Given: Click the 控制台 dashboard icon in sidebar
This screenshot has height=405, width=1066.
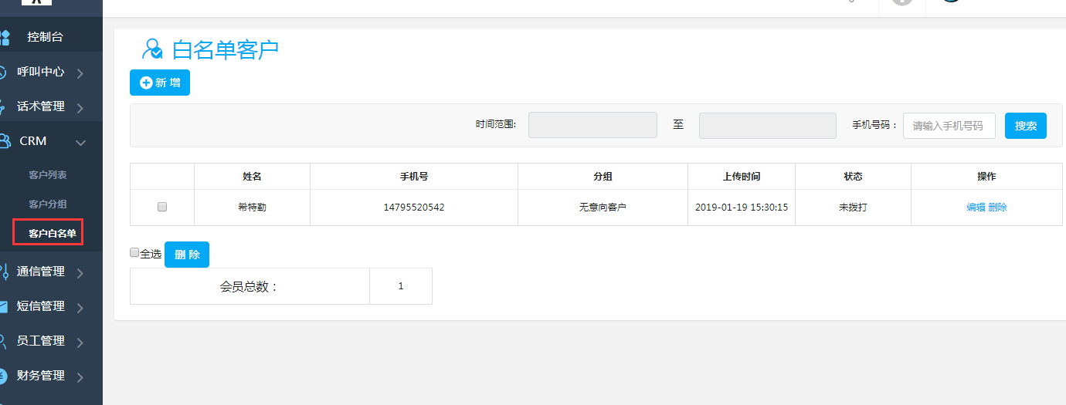Looking at the screenshot, I should [x=4, y=37].
